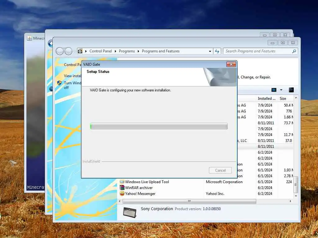Click the search magnifier icon
The width and height of the screenshot is (318, 238).
click(x=294, y=51)
